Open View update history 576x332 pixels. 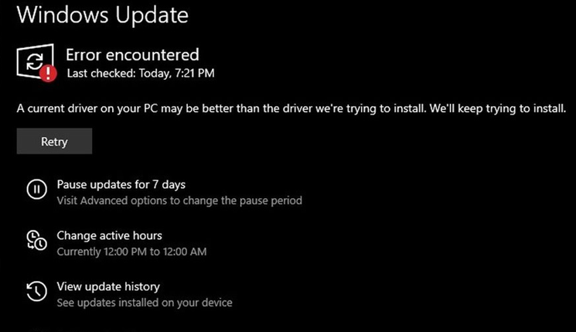108,287
